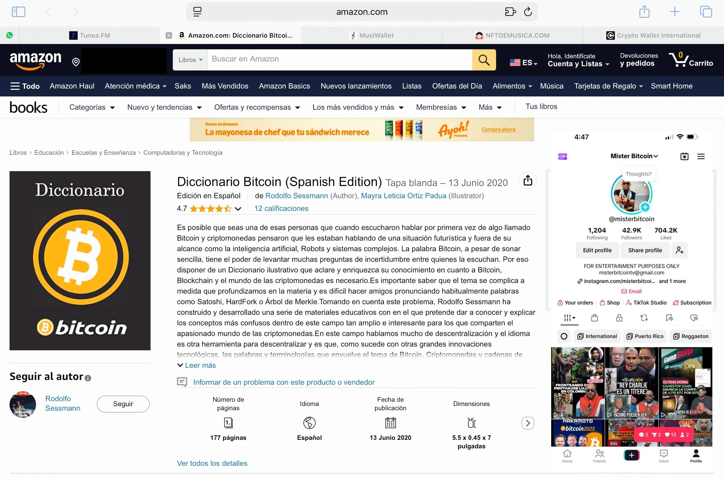
Task: Open the Computadoras y Tecnología breadcrumb
Action: point(183,153)
